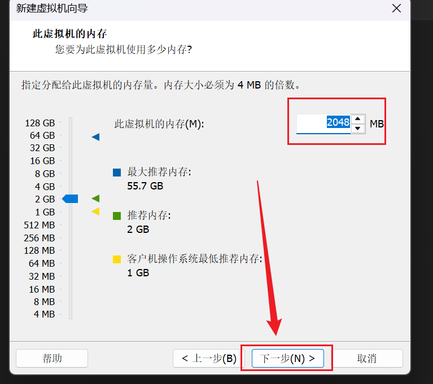Screen dimensions: 433x384
Task: Select the 32 MB slider label
Action: tap(42, 276)
